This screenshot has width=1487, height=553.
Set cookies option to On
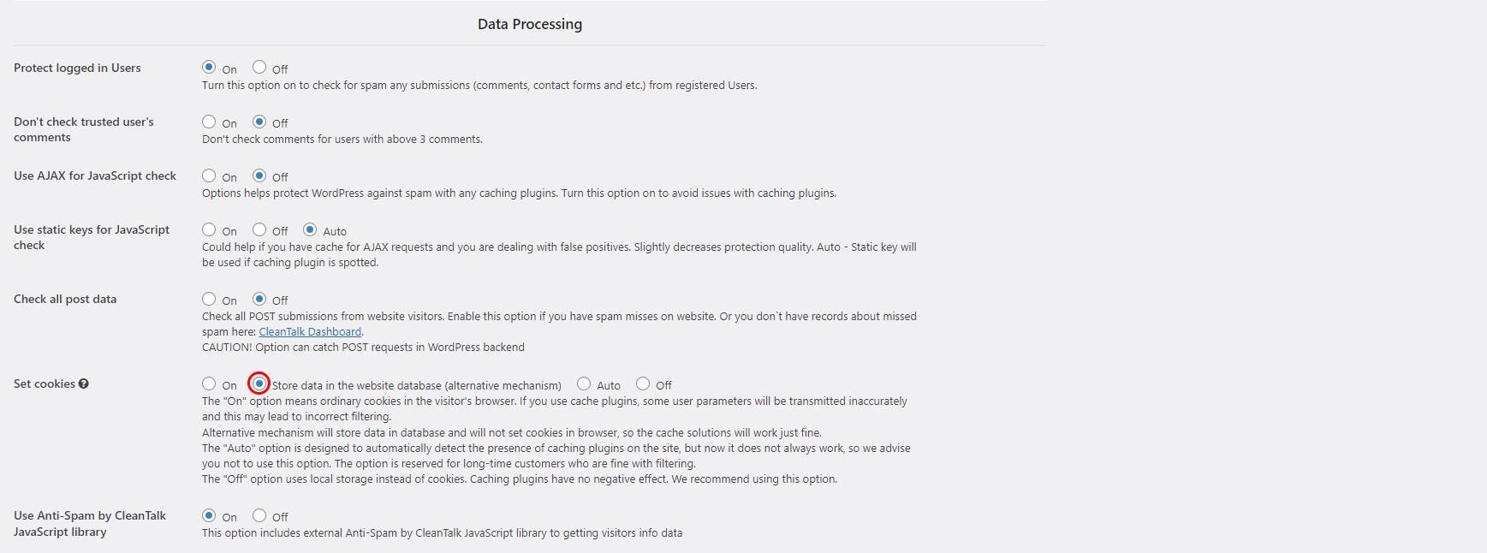click(x=209, y=384)
